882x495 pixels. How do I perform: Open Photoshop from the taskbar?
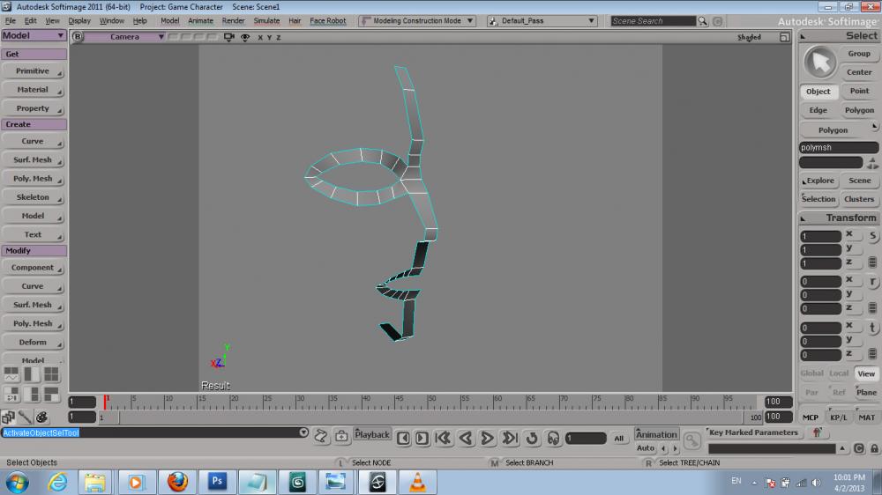point(217,482)
